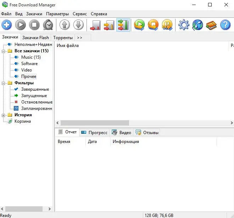Viewport: 234px width, 218px height.
Task: Click the Ready status bar text
Action: 6,215
